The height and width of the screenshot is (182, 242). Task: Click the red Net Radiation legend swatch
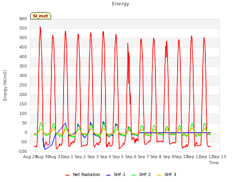(67, 175)
